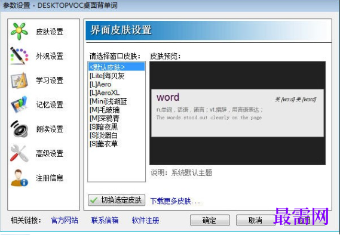The width and height of the screenshot is (340, 235).
Task: Click the speaker reading settings icon
Action: (19, 129)
